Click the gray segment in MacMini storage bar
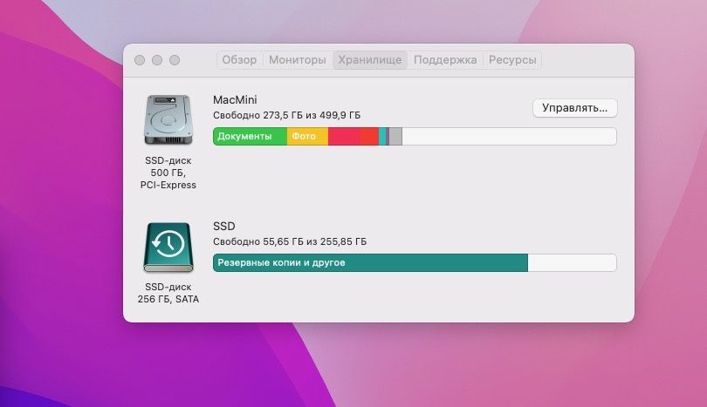The width and height of the screenshot is (707, 407). click(x=395, y=137)
